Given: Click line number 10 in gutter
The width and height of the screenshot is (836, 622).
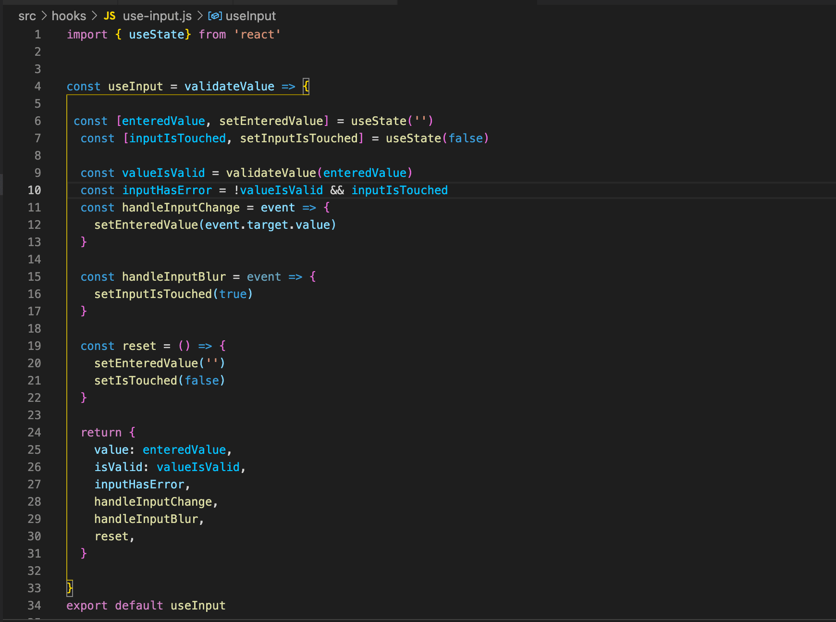Looking at the screenshot, I should click(x=34, y=190).
